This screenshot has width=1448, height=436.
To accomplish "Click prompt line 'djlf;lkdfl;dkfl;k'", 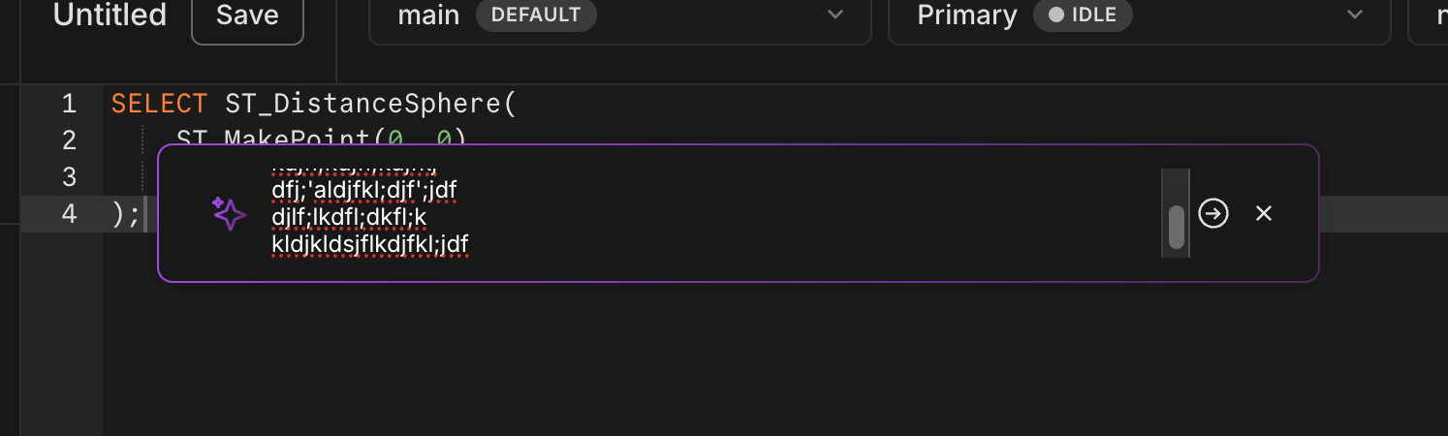I will tap(349, 217).
